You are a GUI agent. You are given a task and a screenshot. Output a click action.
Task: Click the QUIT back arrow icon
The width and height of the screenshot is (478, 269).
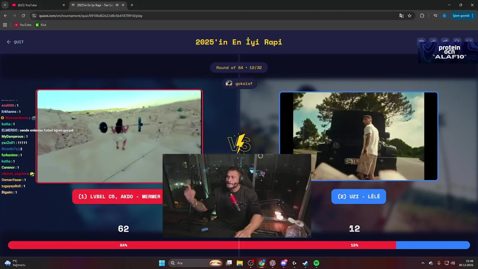click(x=9, y=42)
